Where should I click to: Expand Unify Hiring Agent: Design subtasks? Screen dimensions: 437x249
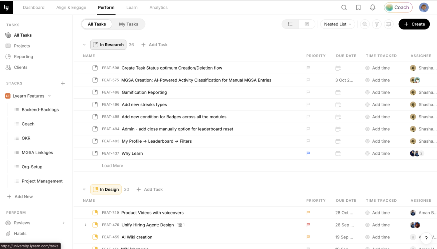coord(86,225)
